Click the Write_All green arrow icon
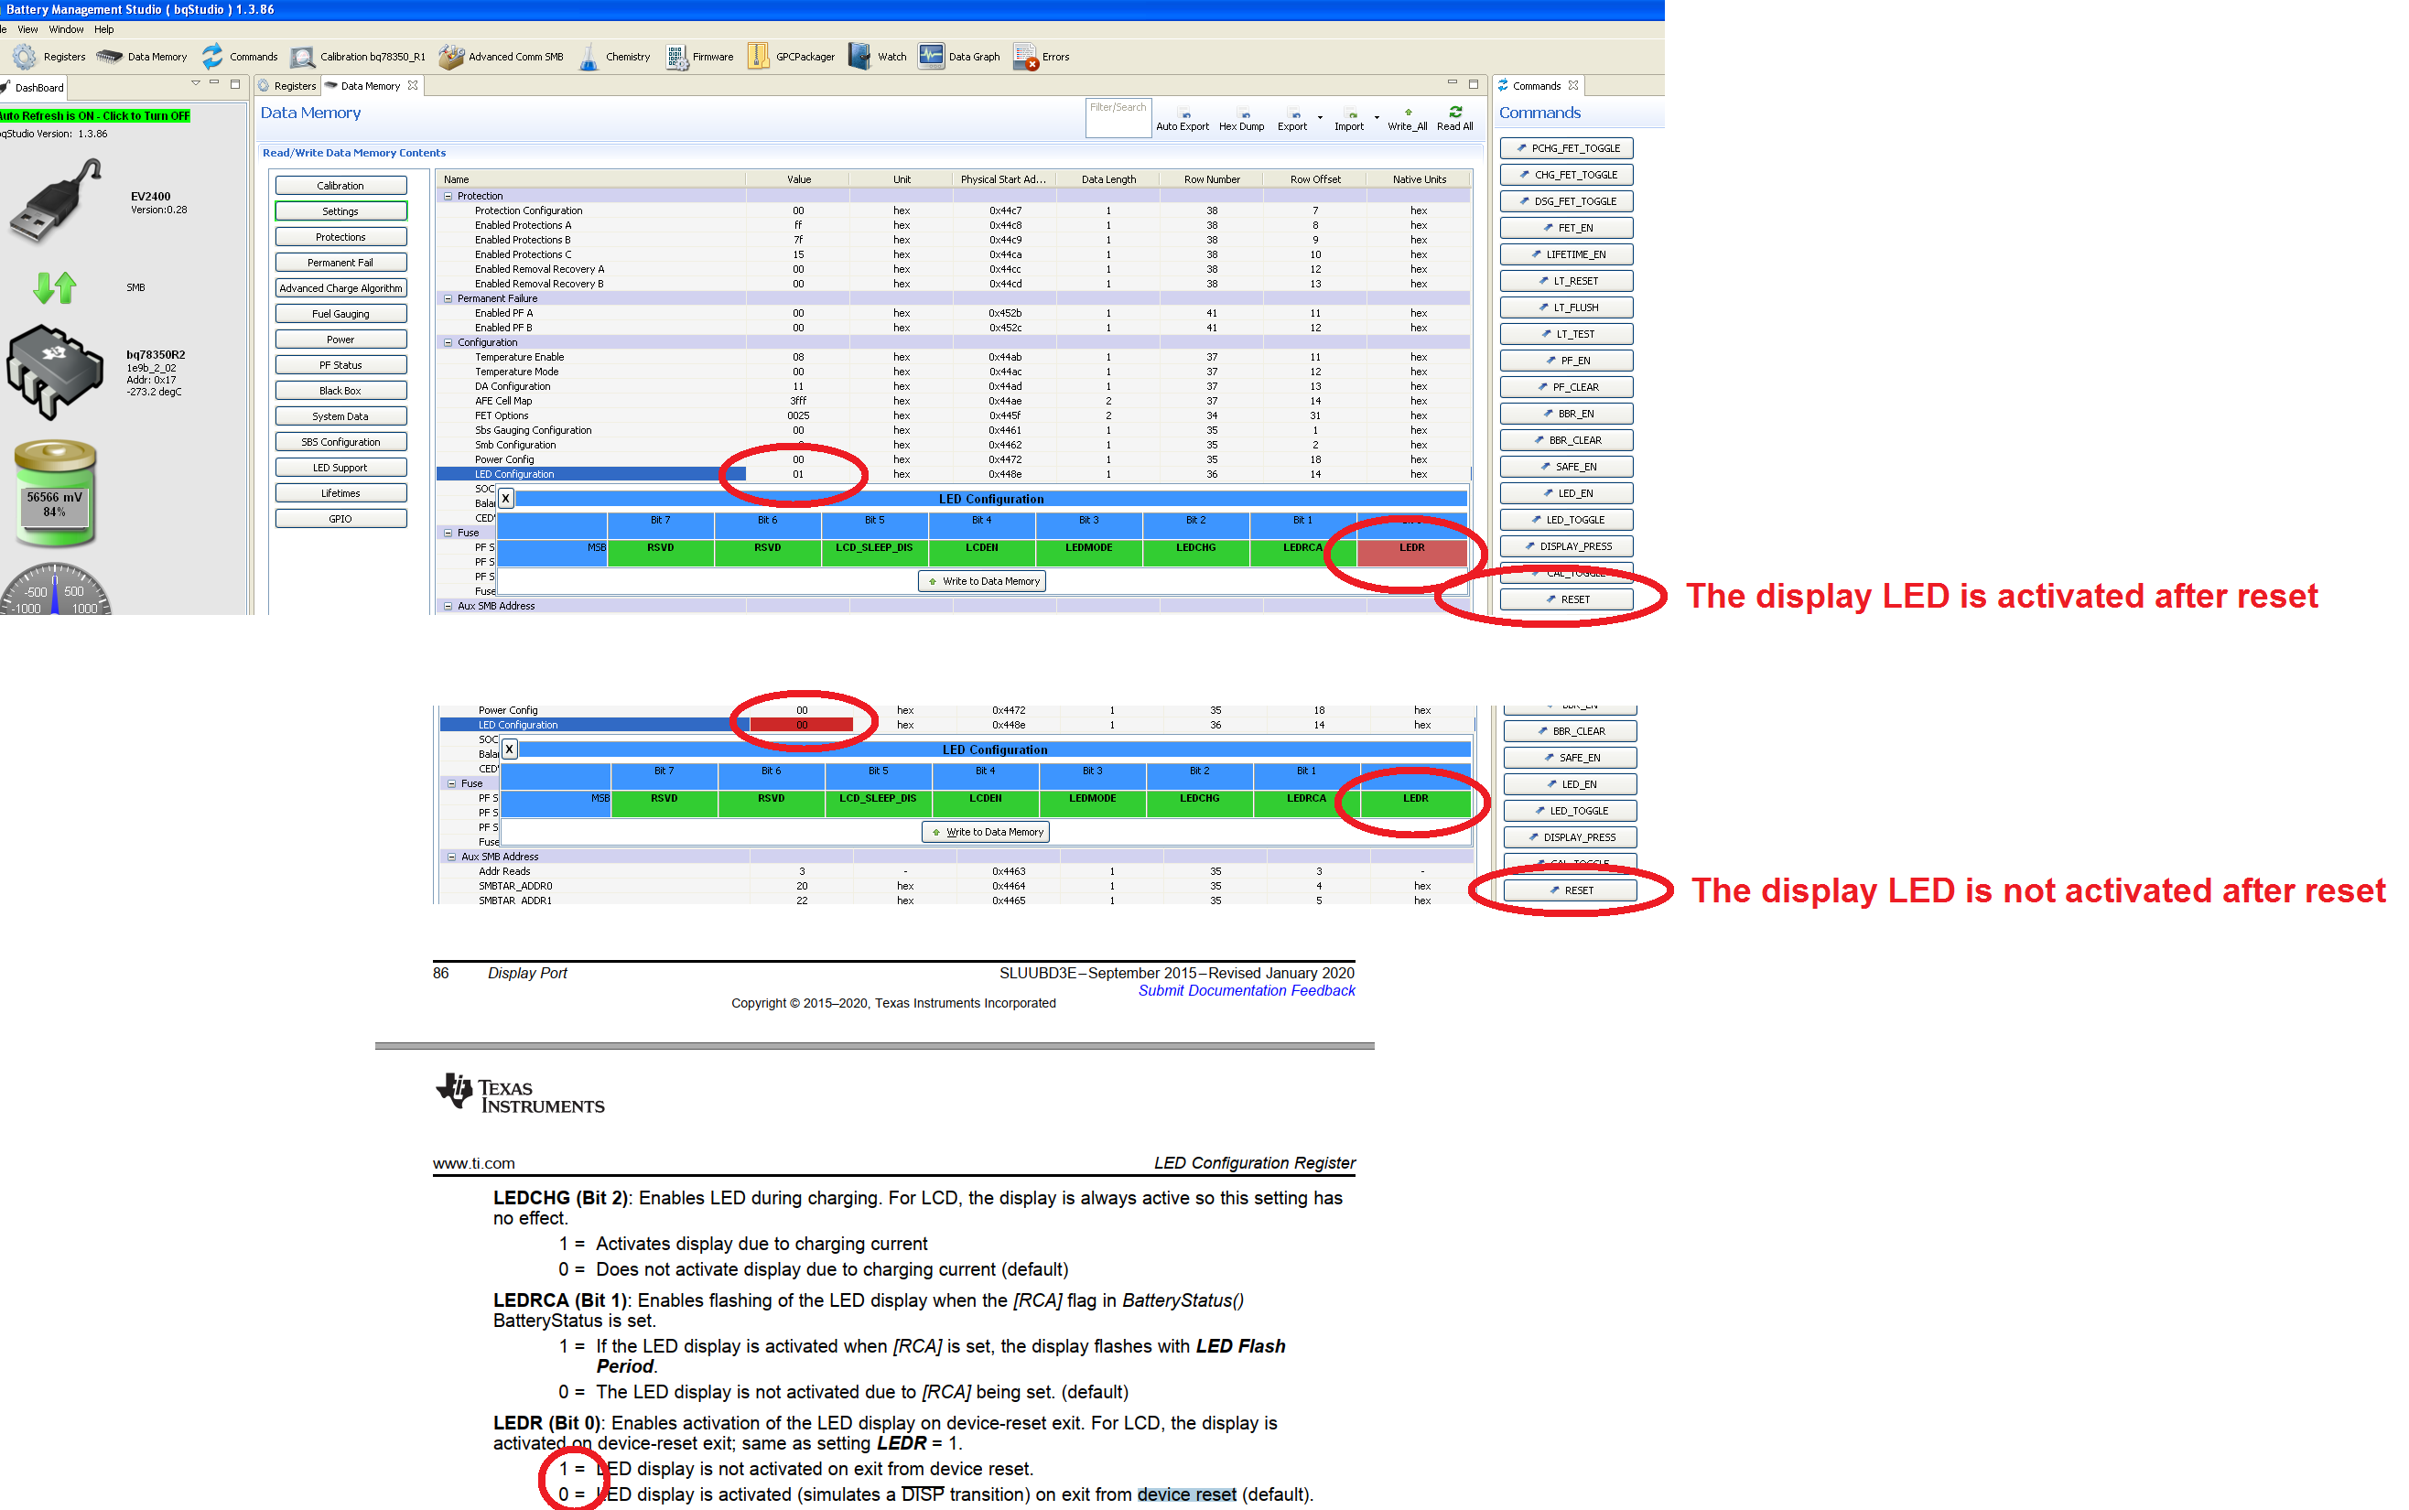The image size is (2409, 1510). [1409, 112]
